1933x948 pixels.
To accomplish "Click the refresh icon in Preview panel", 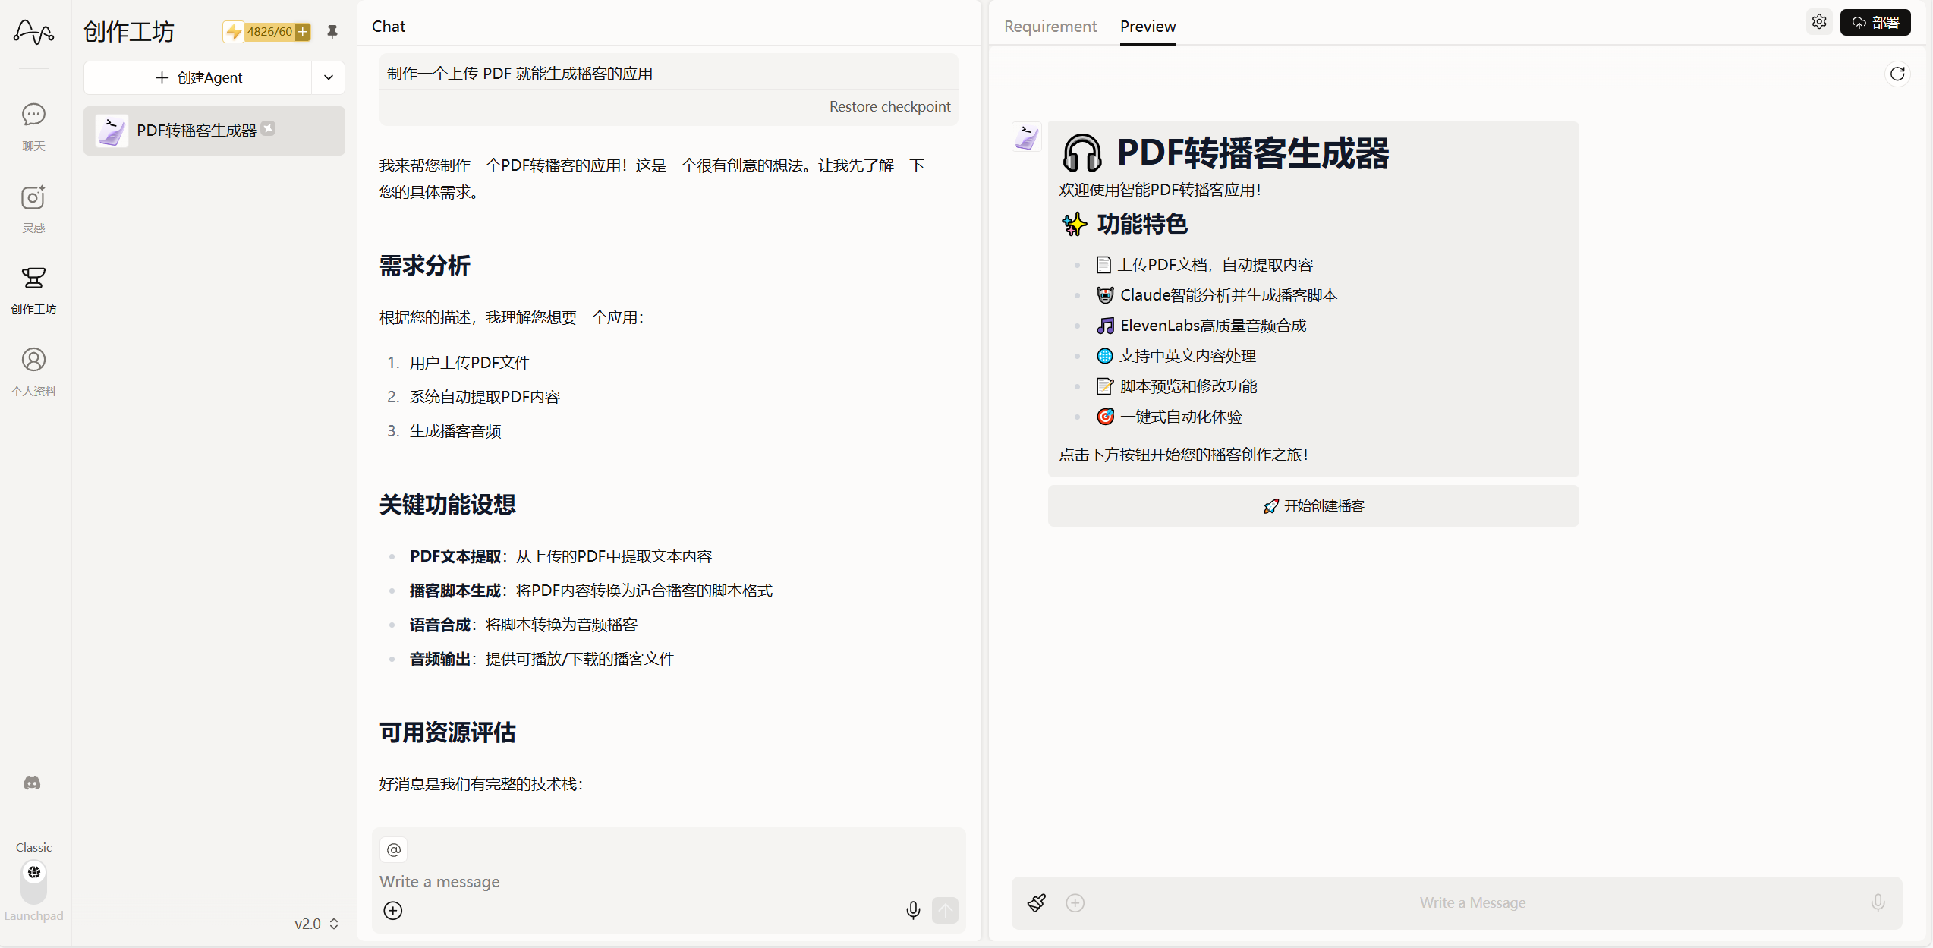I will click(1897, 74).
